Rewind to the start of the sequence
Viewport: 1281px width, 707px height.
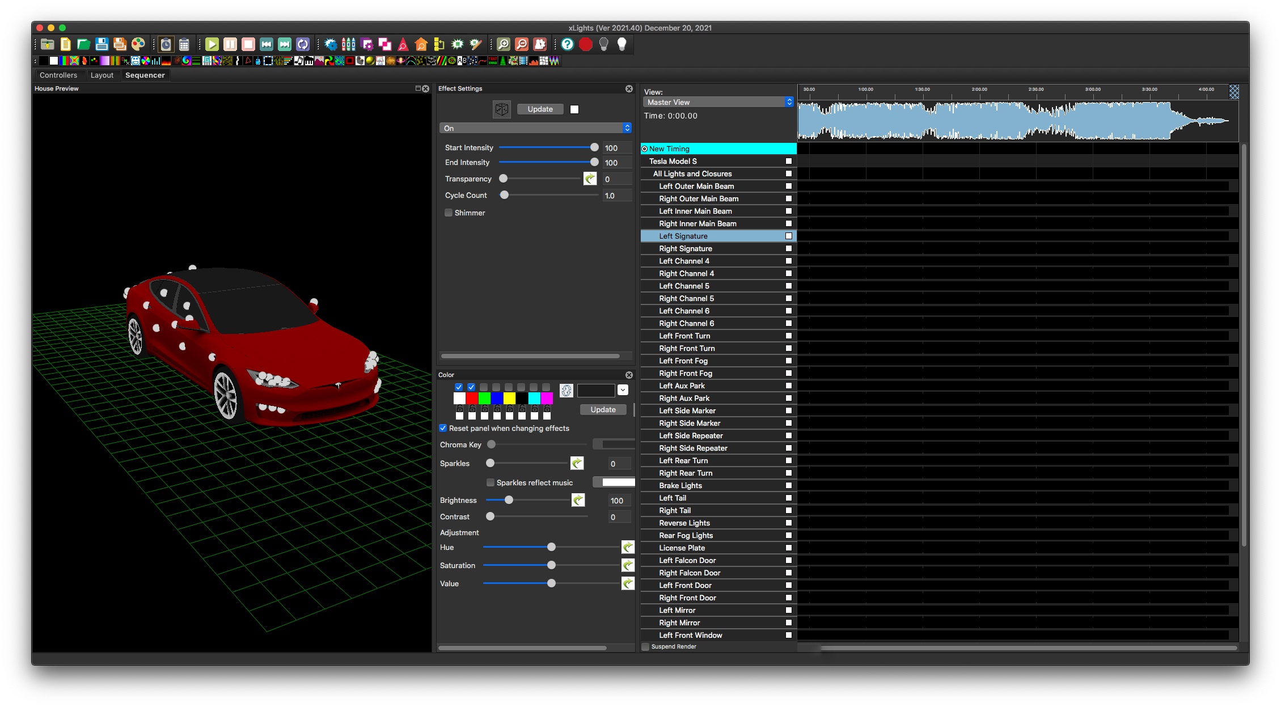267,44
